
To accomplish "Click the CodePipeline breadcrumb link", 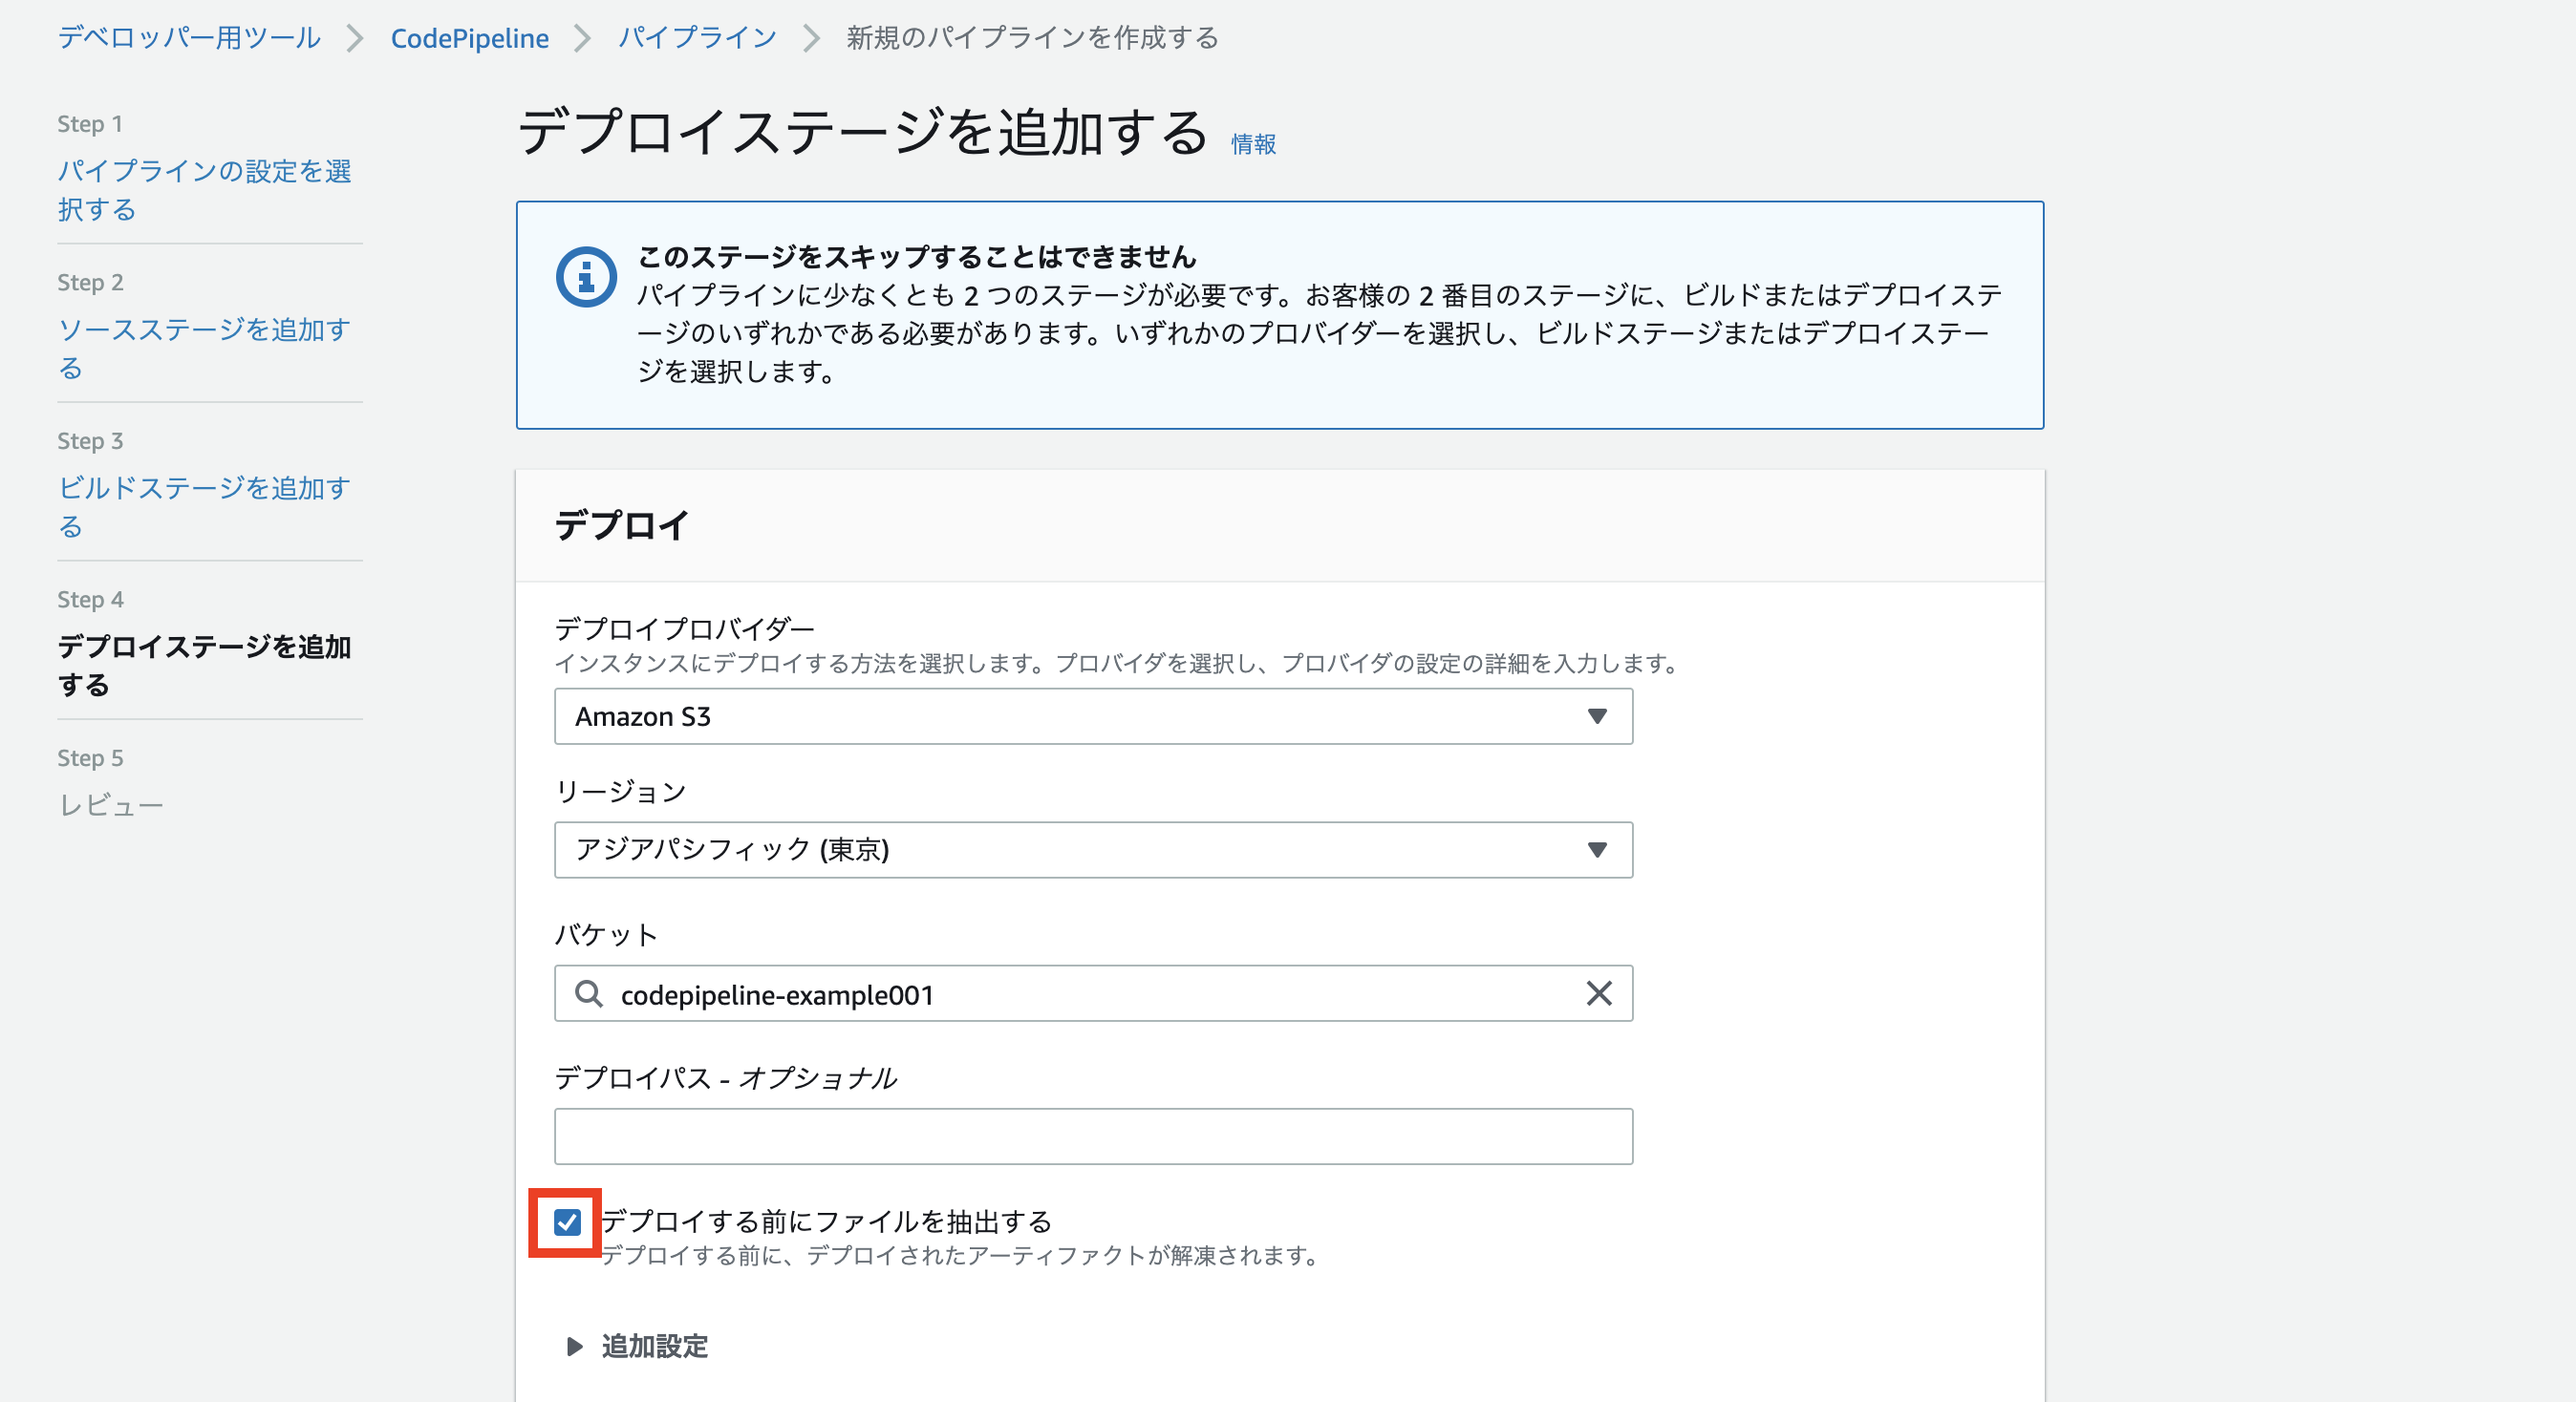I will (x=469, y=38).
